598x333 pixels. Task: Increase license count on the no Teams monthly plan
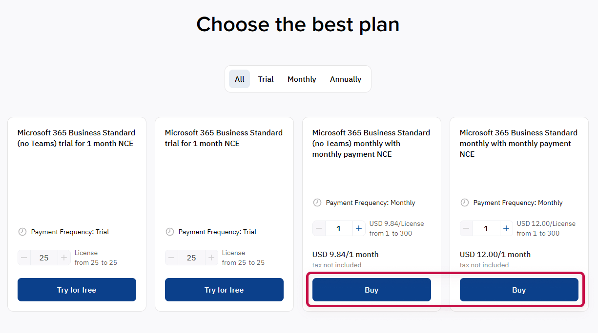pyautogui.click(x=359, y=228)
